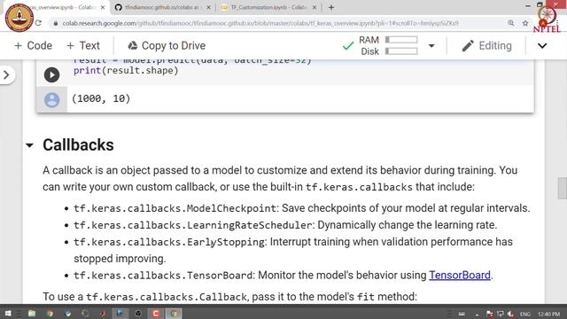Image resolution: width=567 pixels, height=319 pixels.
Task: Add a new Text cell
Action: pyautogui.click(x=83, y=45)
